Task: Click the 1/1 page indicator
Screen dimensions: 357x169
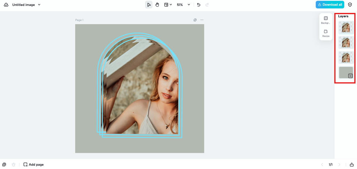Action: [331, 165]
